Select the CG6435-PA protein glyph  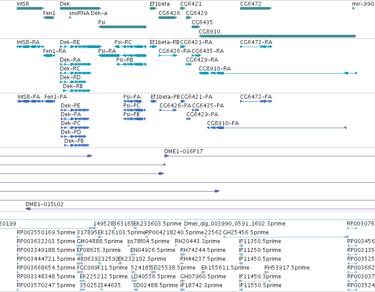click(196, 110)
